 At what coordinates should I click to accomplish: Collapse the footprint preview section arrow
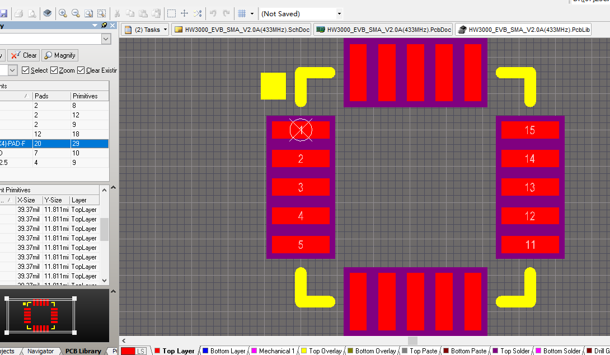[113, 291]
